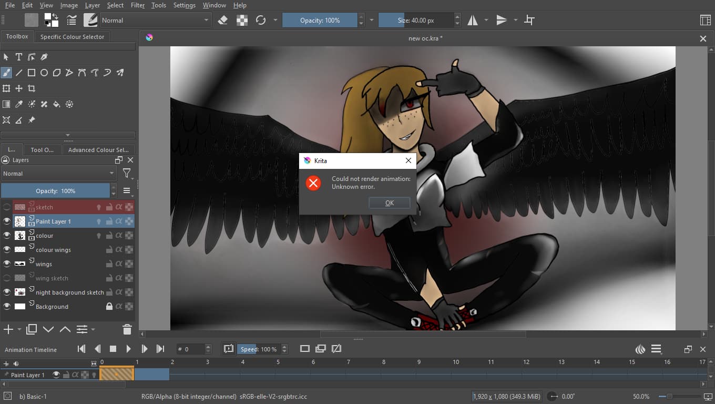The height and width of the screenshot is (404, 715).
Task: Select the Colour picker eyedropper tool
Action: coord(19,104)
